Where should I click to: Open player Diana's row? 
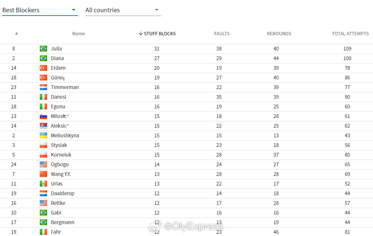[x=186, y=59]
